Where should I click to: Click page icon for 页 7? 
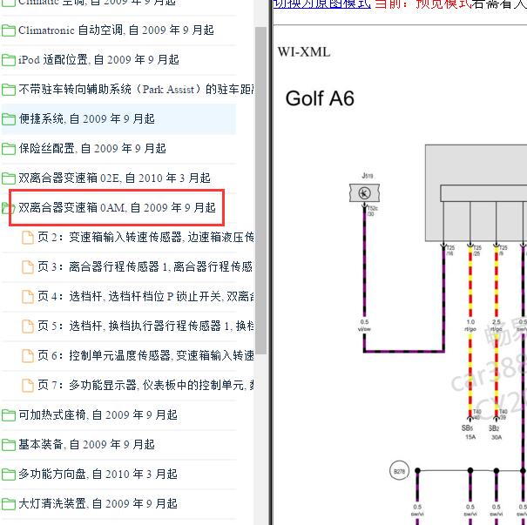[28, 386]
